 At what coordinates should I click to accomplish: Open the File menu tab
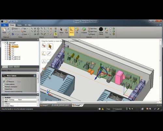pos(5,25)
